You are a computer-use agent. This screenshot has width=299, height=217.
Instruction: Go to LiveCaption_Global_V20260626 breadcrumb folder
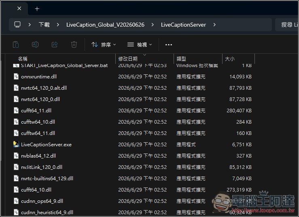pos(105,25)
